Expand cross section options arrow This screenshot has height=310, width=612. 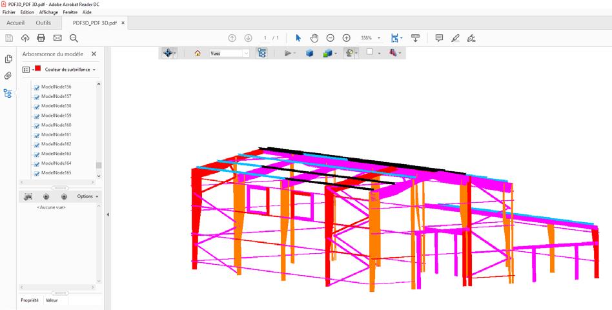[x=400, y=54]
